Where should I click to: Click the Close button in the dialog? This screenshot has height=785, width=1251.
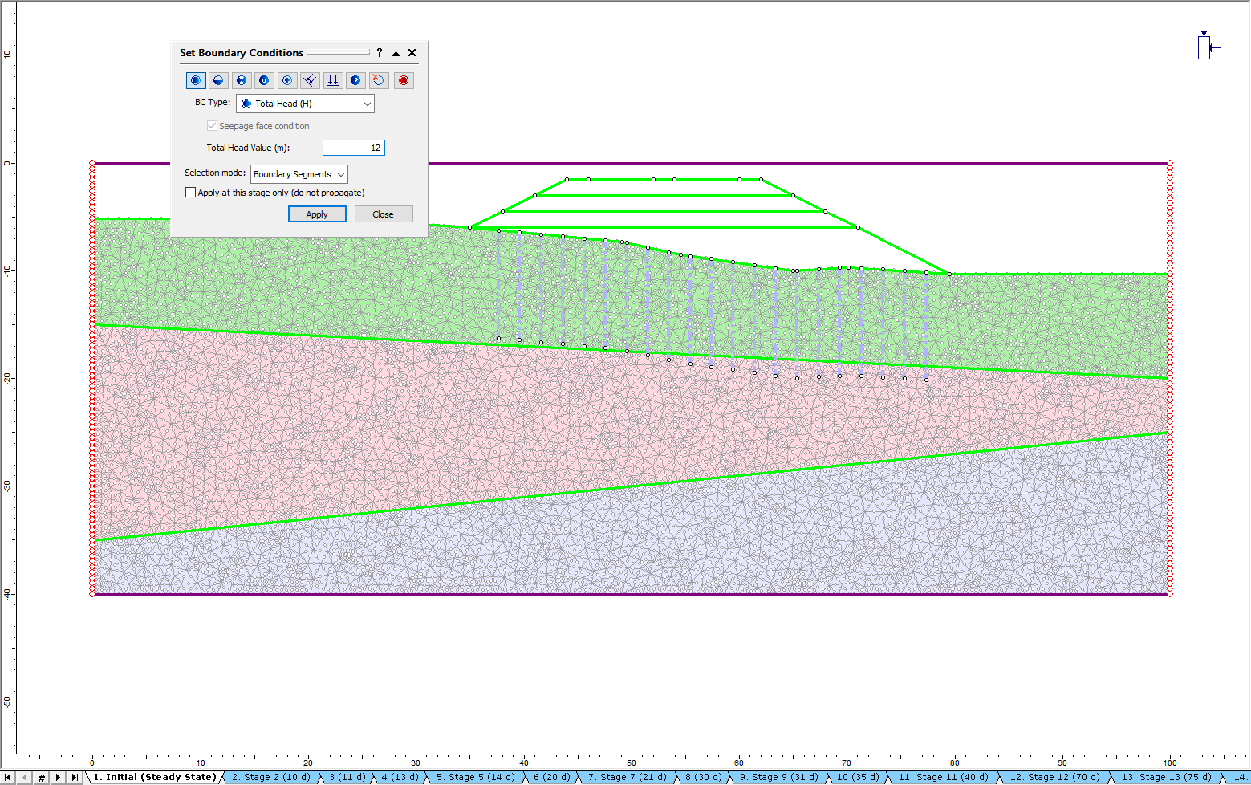[x=383, y=214]
